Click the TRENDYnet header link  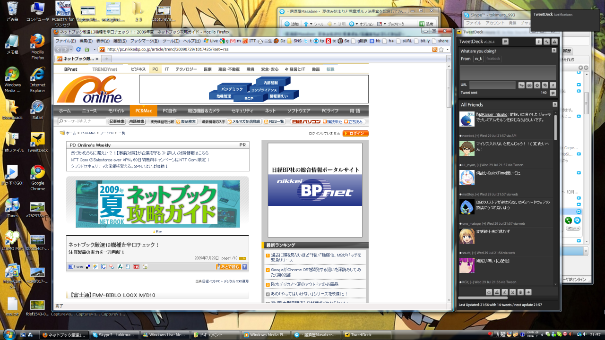(104, 69)
